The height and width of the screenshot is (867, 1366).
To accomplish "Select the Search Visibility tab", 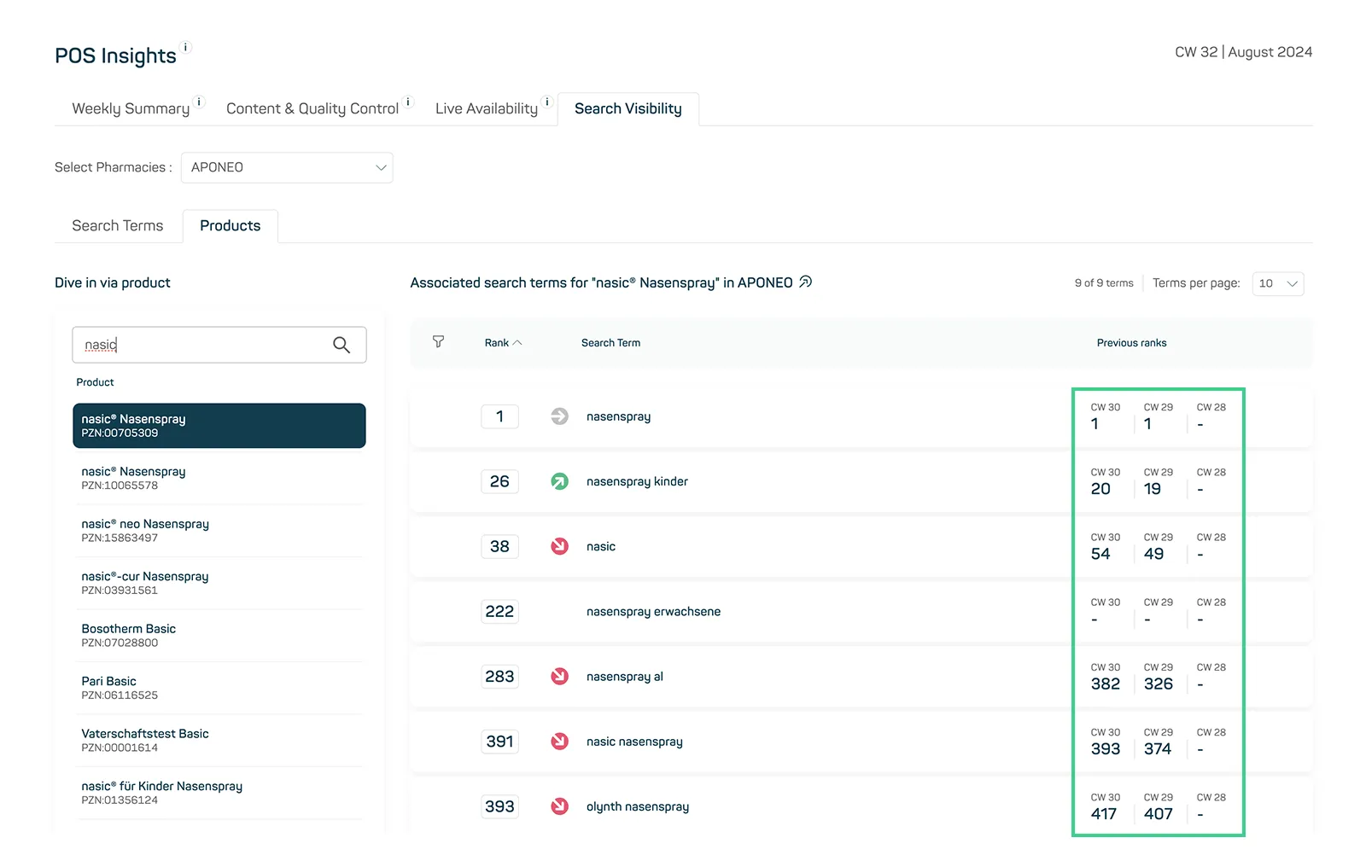I will tap(628, 108).
